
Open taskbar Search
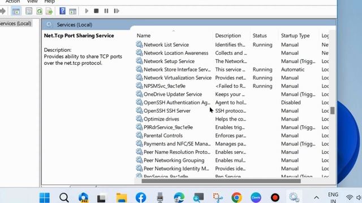click(x=64, y=197)
